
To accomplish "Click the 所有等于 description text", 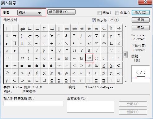I will (29, 91).
